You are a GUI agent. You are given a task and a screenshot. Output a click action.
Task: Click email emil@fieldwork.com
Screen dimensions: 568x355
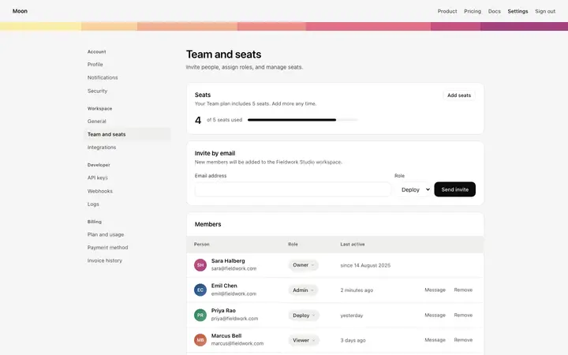click(x=234, y=293)
